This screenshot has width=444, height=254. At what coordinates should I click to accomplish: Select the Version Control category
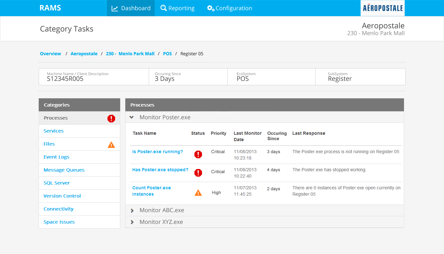coord(79,196)
